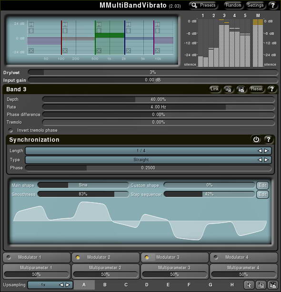Solo band 4 with its S icon
The height and width of the screenshot is (292, 281).
(x=128, y=30)
